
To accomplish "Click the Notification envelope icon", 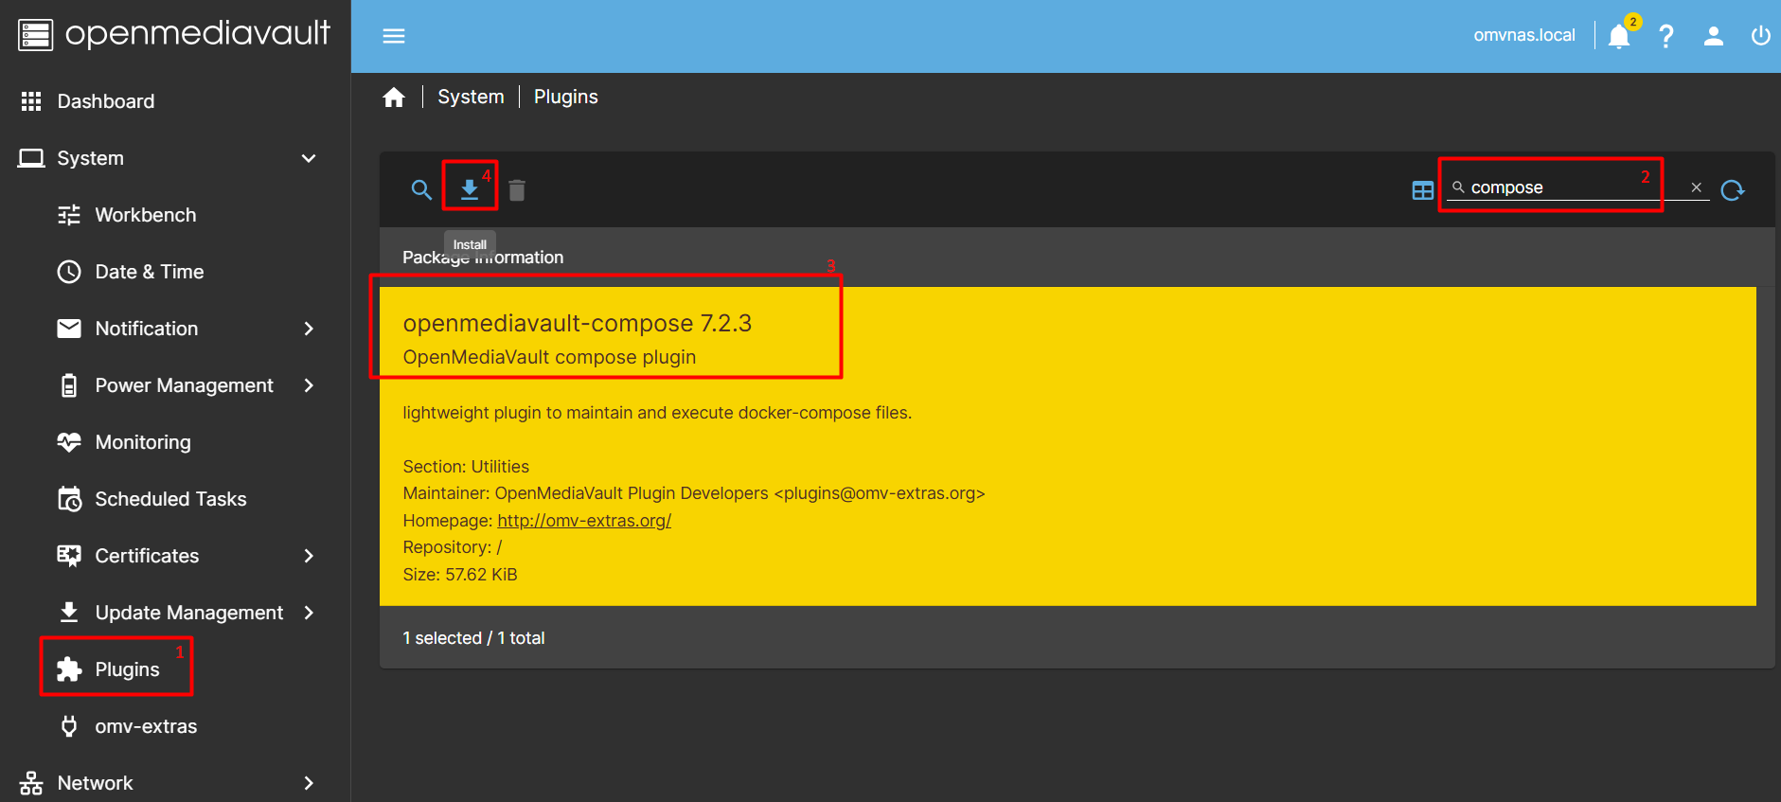I will point(69,329).
